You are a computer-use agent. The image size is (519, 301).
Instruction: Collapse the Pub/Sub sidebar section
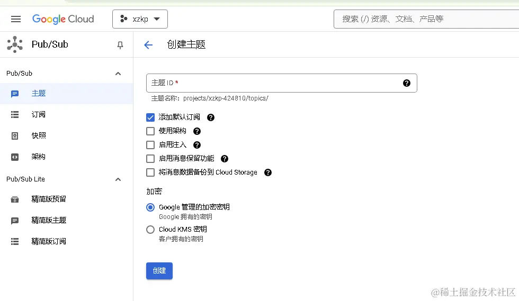(x=118, y=74)
